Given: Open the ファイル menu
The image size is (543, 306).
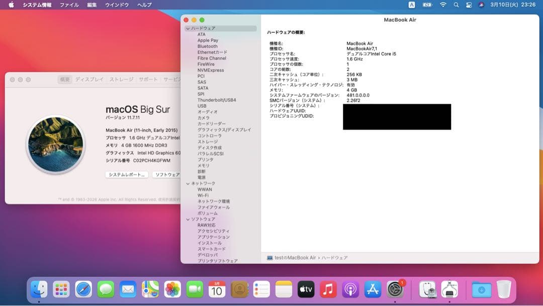Looking at the screenshot, I should click(x=68, y=5).
